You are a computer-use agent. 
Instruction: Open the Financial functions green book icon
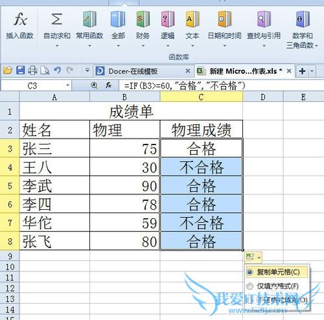pos(143,19)
